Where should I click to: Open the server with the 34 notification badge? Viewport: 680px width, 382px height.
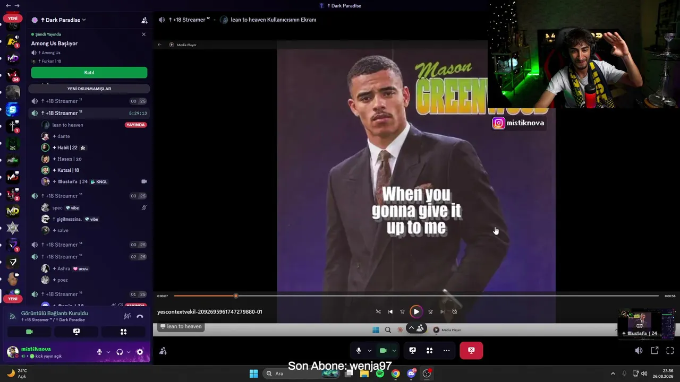13,75
